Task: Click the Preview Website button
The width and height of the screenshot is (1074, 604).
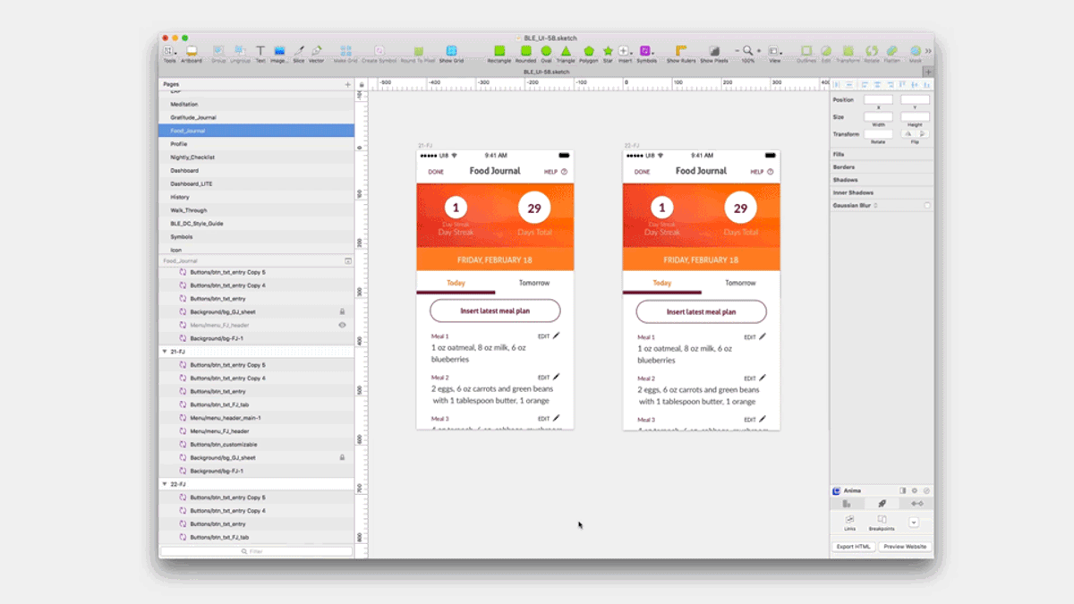Action: 904,547
